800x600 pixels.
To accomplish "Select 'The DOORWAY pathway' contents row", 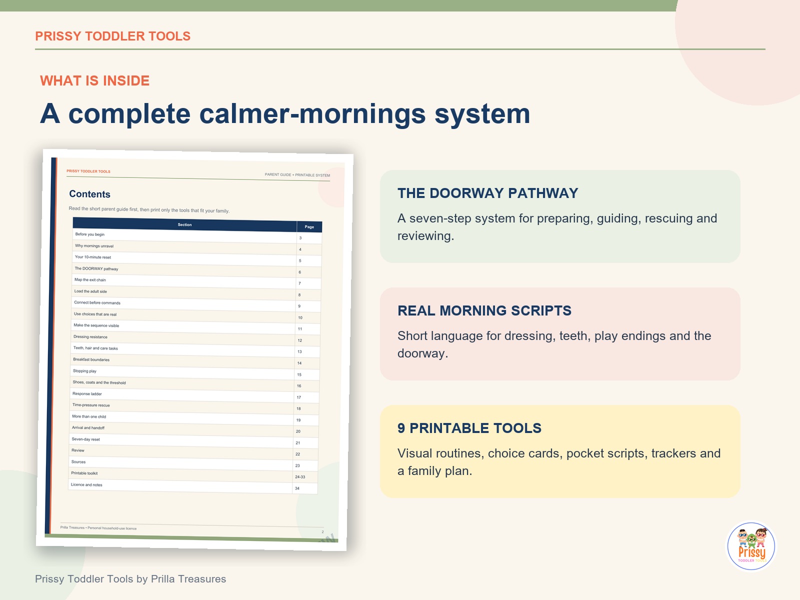I will click(196, 270).
